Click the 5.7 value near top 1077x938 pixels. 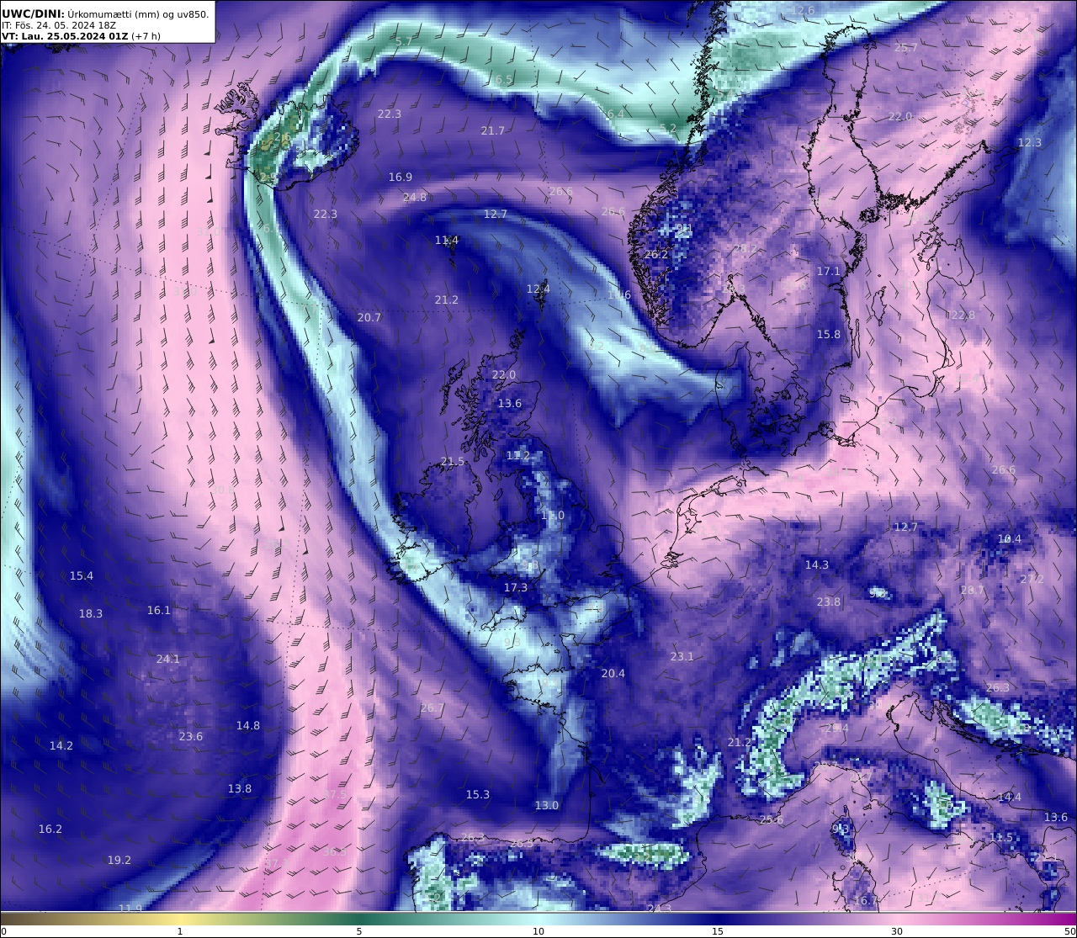[x=404, y=41]
